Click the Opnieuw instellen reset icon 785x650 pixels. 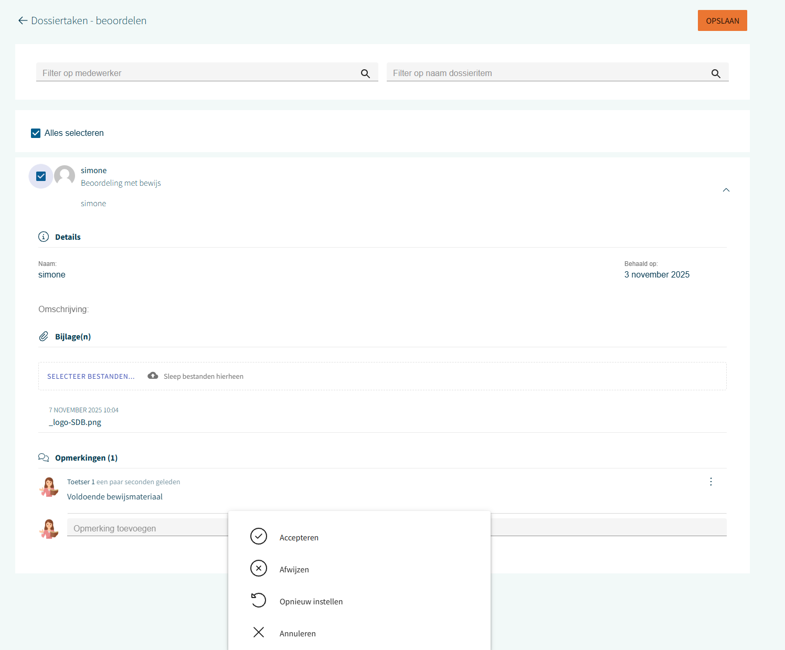[x=259, y=600]
